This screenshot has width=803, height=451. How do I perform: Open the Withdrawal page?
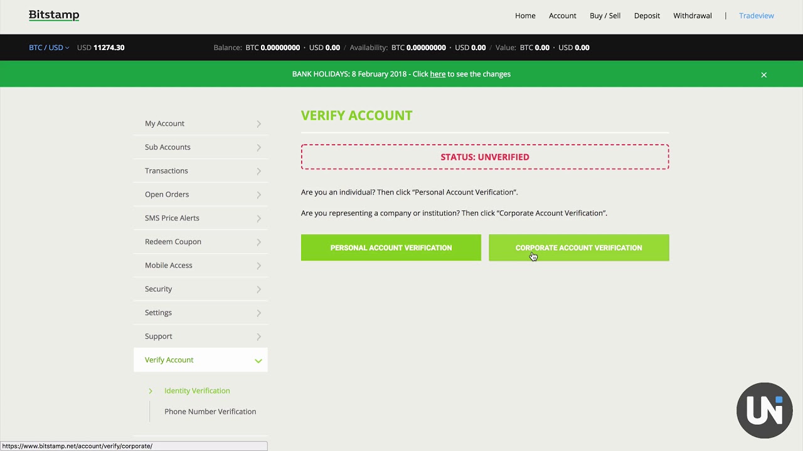693,16
